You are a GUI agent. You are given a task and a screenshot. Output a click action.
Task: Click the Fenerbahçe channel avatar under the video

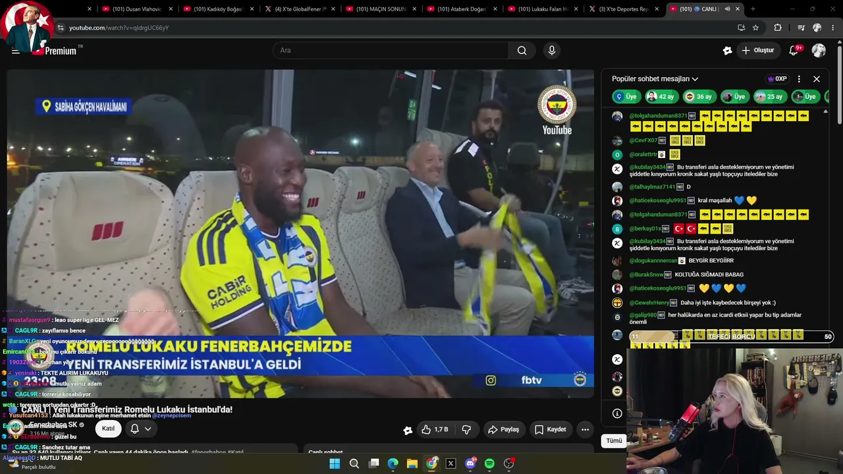point(17,427)
